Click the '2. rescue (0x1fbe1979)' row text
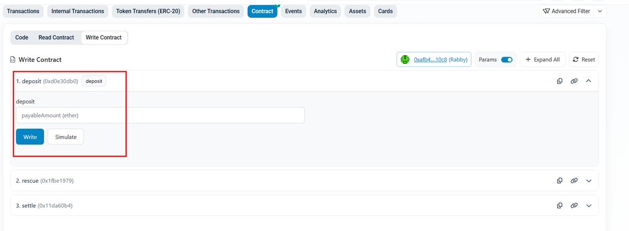This screenshot has width=629, height=231. click(45, 181)
